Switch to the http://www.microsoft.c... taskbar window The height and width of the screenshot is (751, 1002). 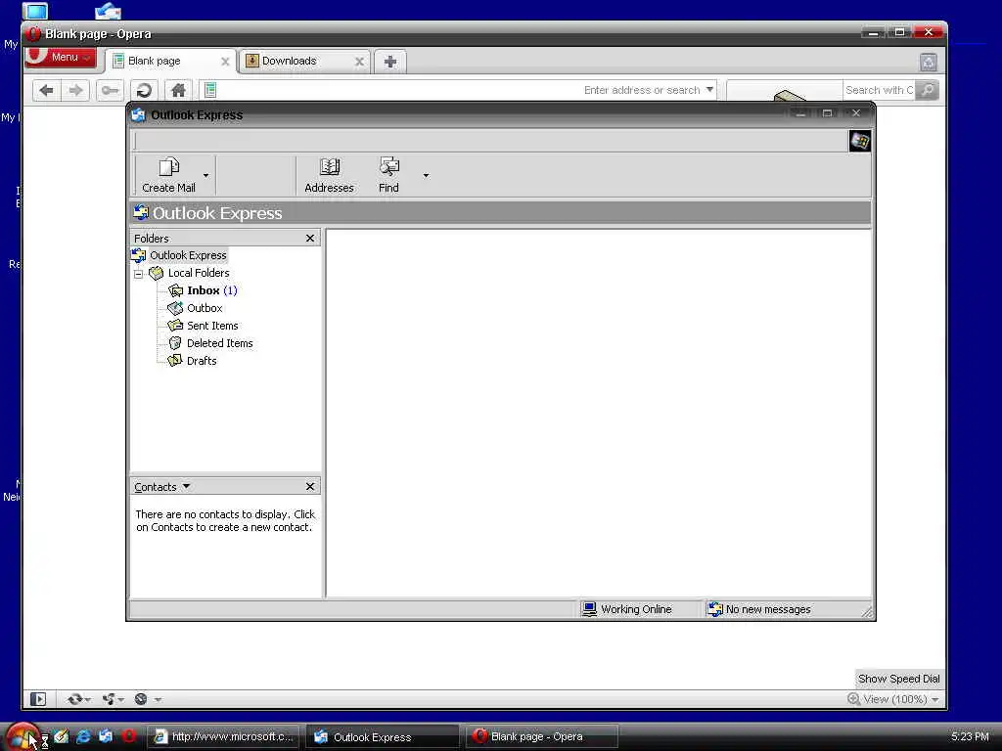224,737
